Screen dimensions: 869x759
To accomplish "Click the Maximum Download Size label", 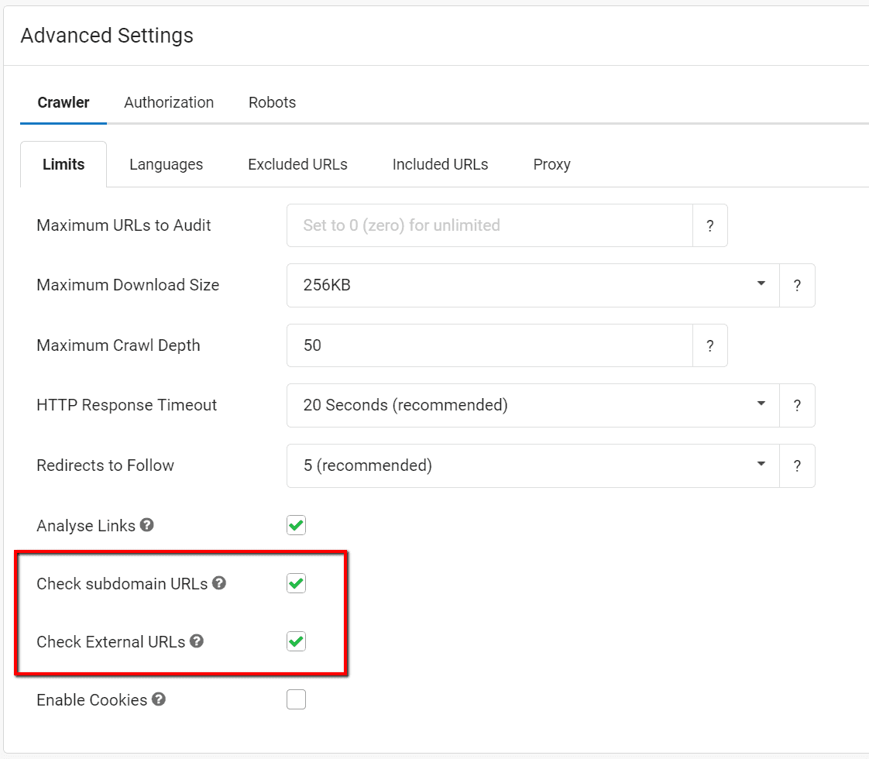I will tap(128, 285).
